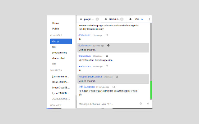
Task: Open whisper with jdnnnnnnnnn
Action: [x=61, y=77]
